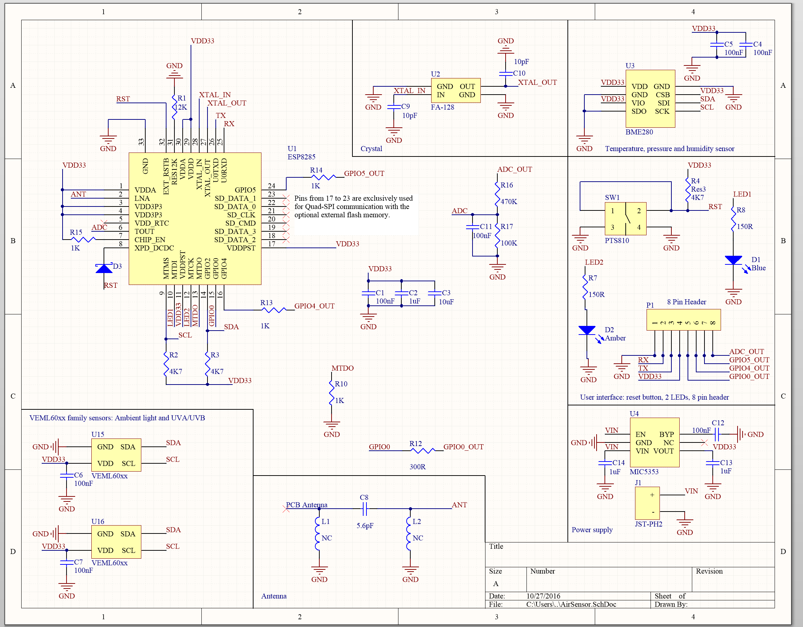Click the 'ESP8285' part name text
Viewport: 803px width, 627px height.
pyautogui.click(x=301, y=157)
